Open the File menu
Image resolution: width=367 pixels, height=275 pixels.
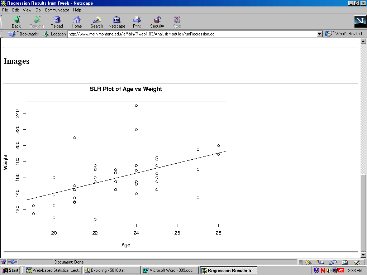(5, 10)
